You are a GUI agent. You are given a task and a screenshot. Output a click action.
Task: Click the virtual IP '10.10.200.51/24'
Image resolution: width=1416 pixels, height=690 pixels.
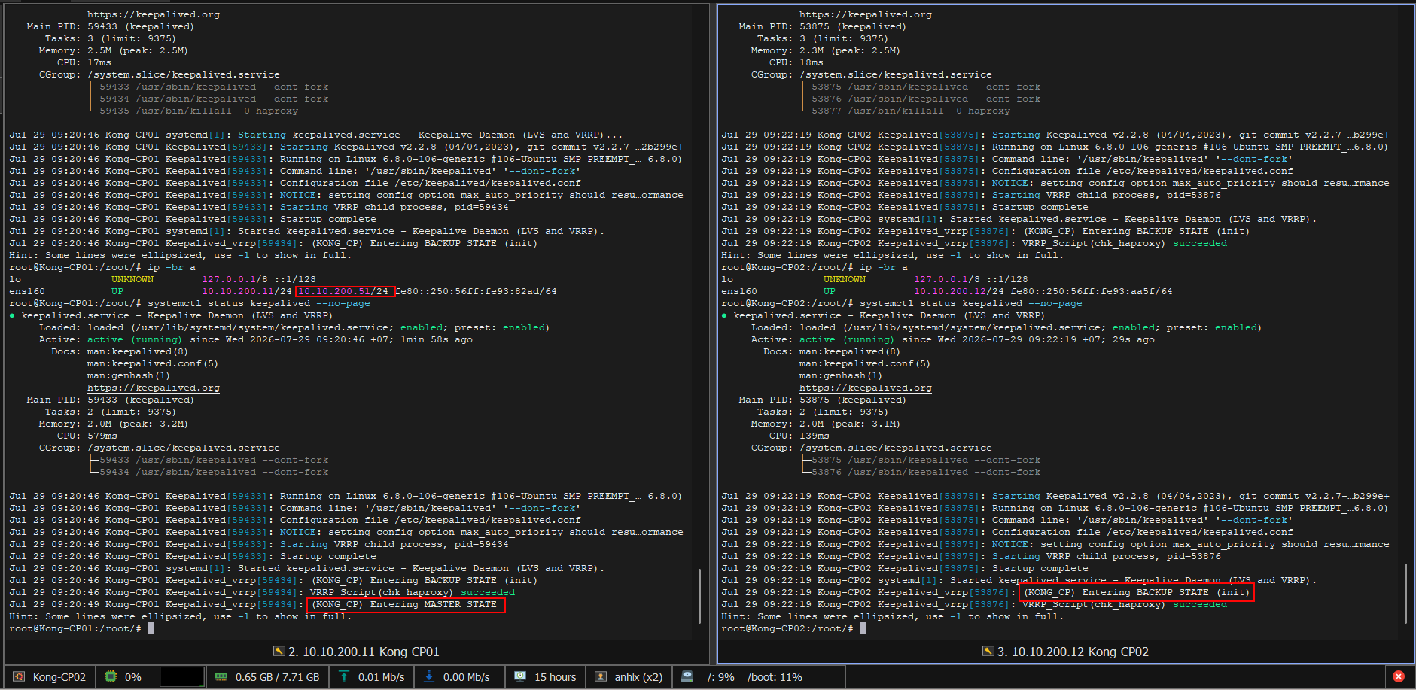point(343,291)
